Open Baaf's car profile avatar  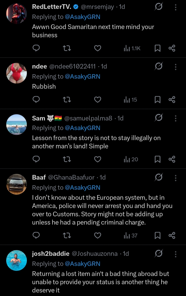[17, 184]
